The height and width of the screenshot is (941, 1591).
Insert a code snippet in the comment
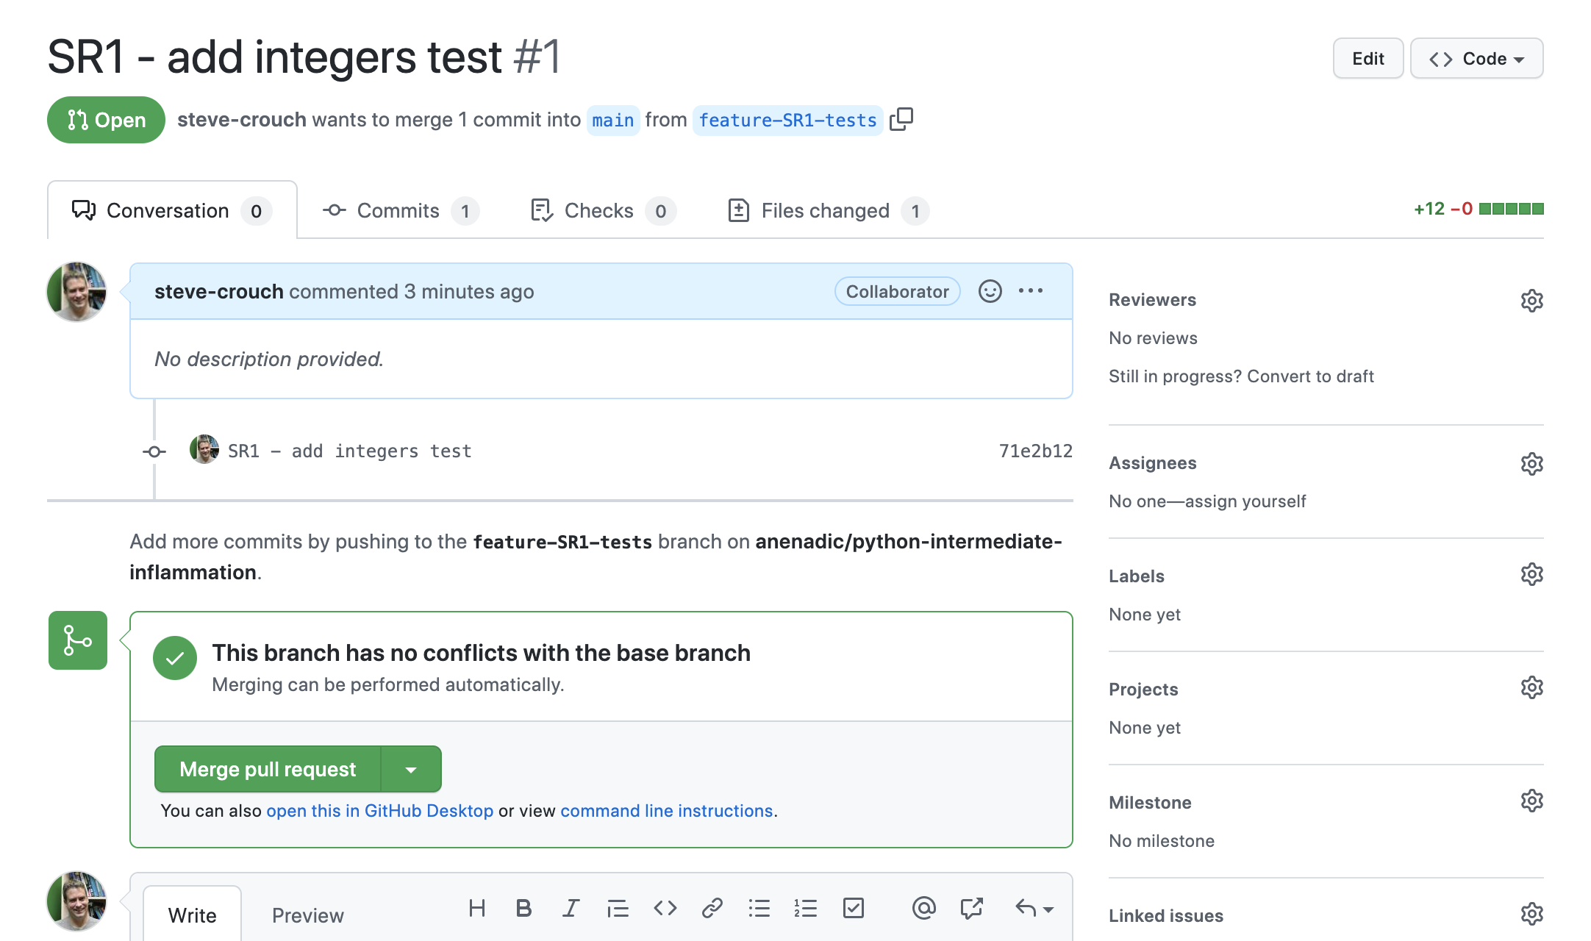[665, 908]
